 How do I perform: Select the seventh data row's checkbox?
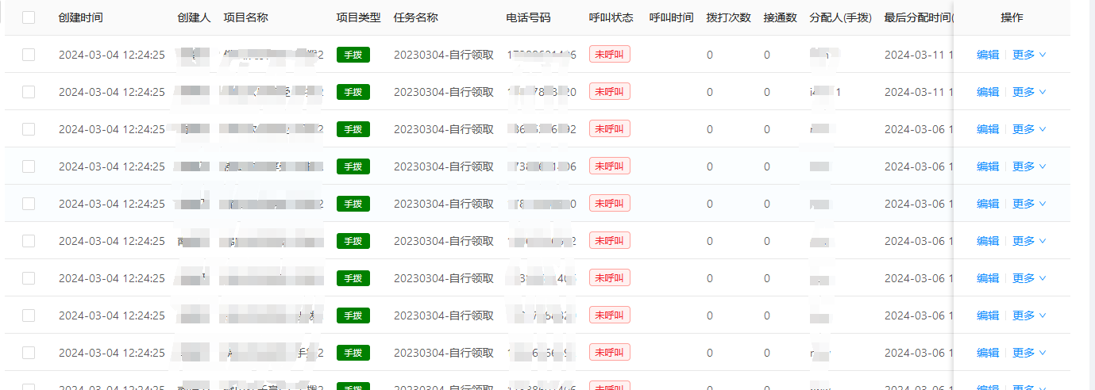29,278
